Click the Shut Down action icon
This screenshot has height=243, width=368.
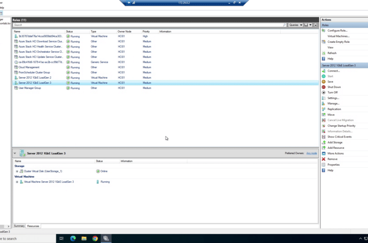click(x=324, y=87)
